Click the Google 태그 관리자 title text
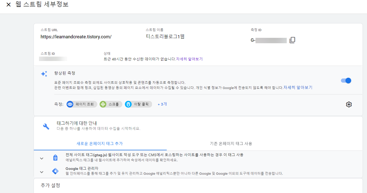 (82, 169)
